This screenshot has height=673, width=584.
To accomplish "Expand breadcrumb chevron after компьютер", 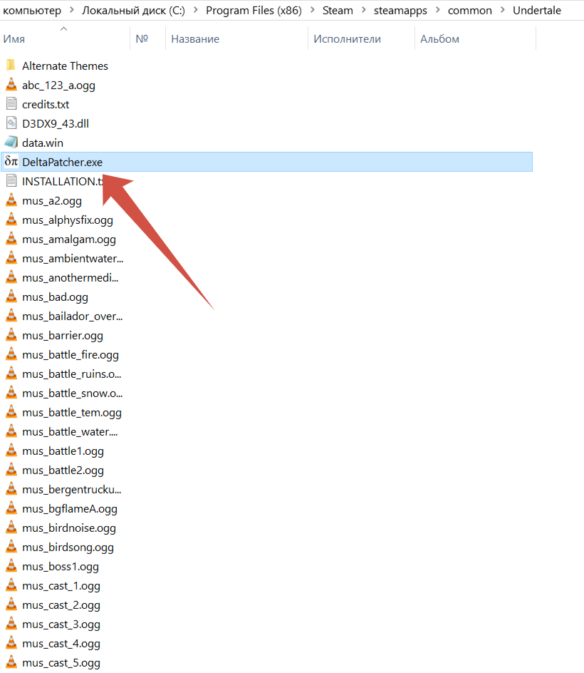I will coord(72,10).
